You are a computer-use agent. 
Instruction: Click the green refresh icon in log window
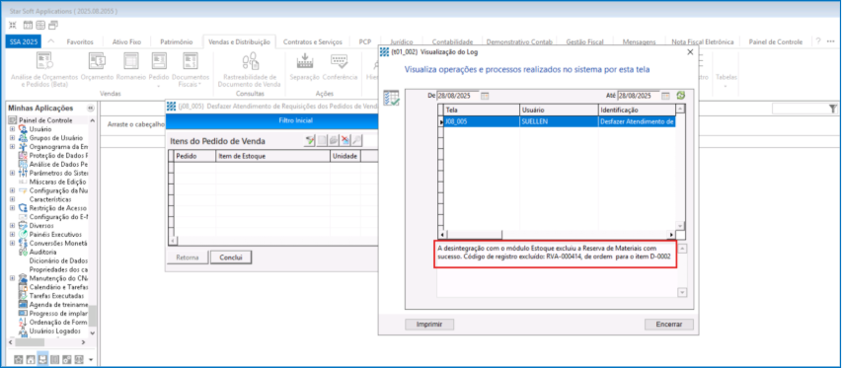(x=680, y=96)
